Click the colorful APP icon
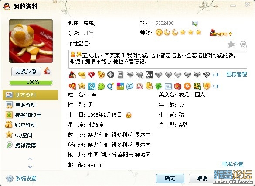 coord(120,86)
